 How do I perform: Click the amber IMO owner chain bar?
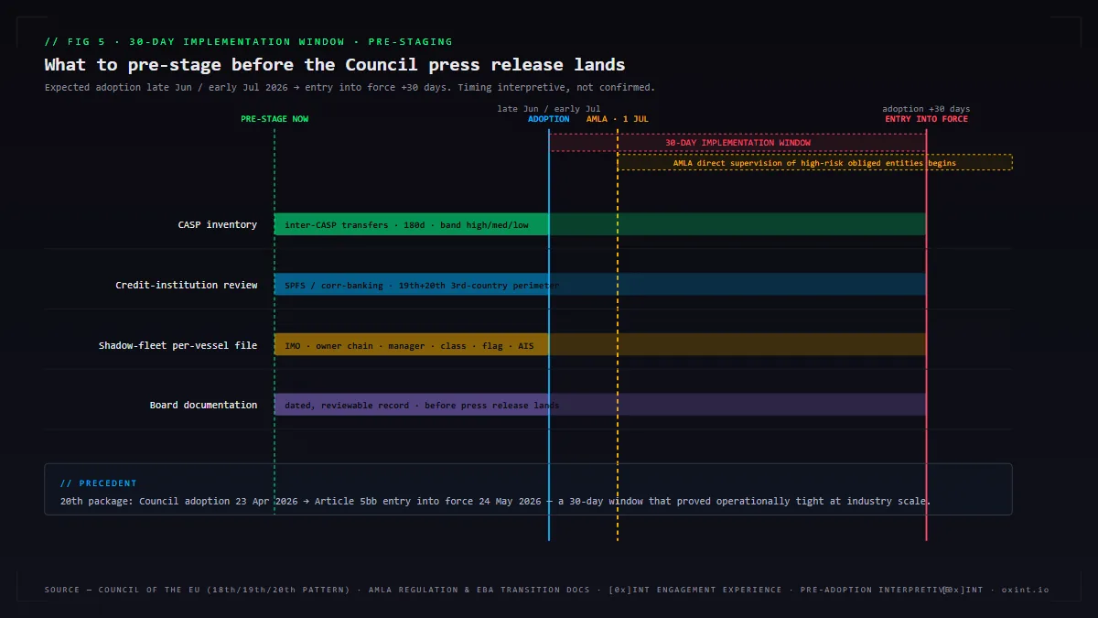[600, 345]
